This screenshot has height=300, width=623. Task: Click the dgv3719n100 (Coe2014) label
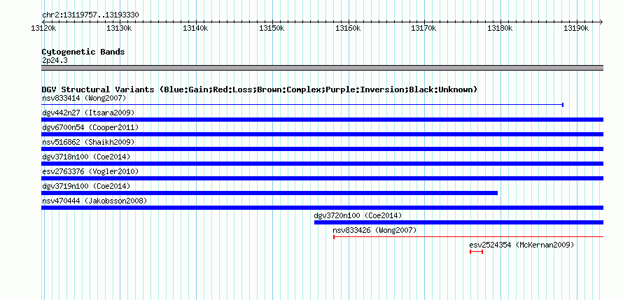click(86, 186)
